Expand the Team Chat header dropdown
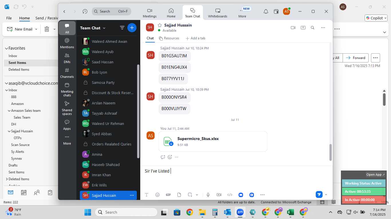The image size is (391, 219). pyautogui.click(x=104, y=28)
